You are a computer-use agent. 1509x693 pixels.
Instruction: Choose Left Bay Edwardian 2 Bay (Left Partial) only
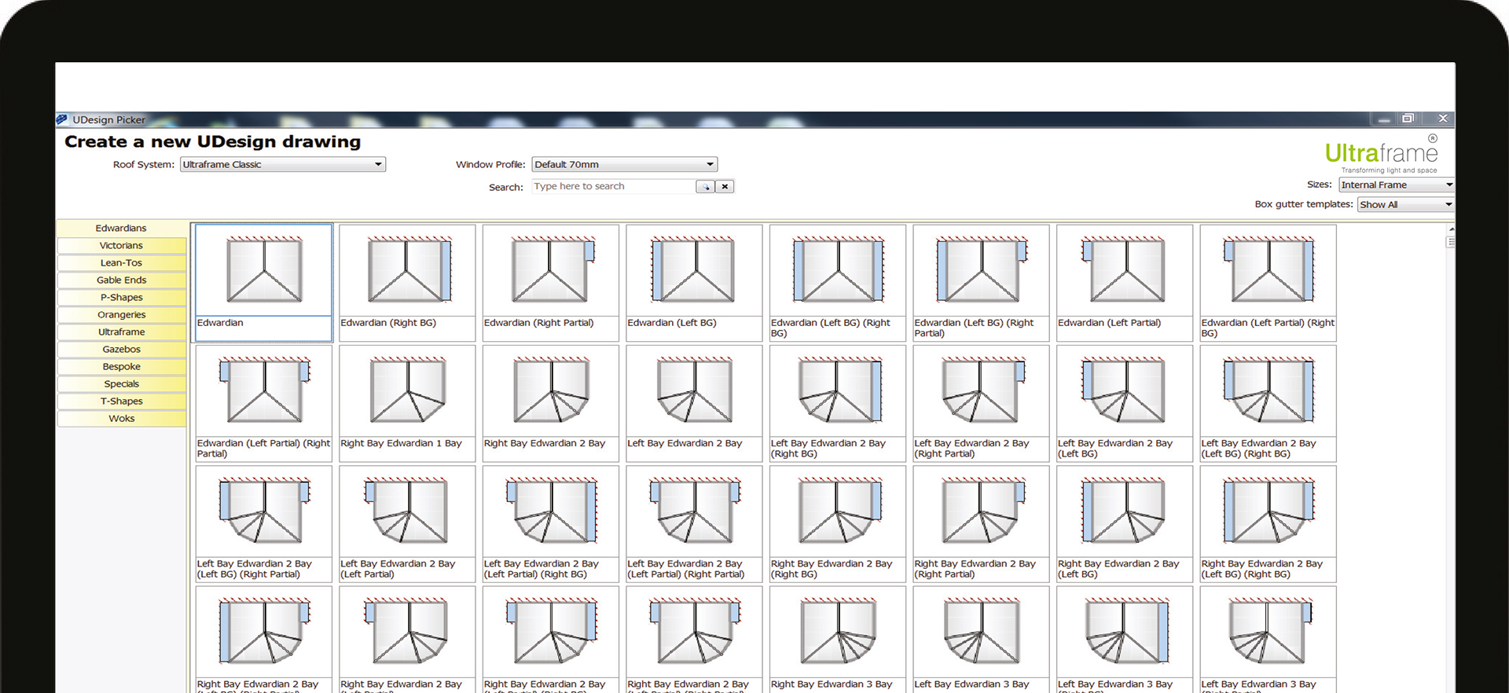(407, 524)
